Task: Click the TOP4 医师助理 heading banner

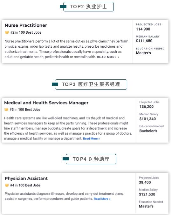Action: click(x=91, y=159)
